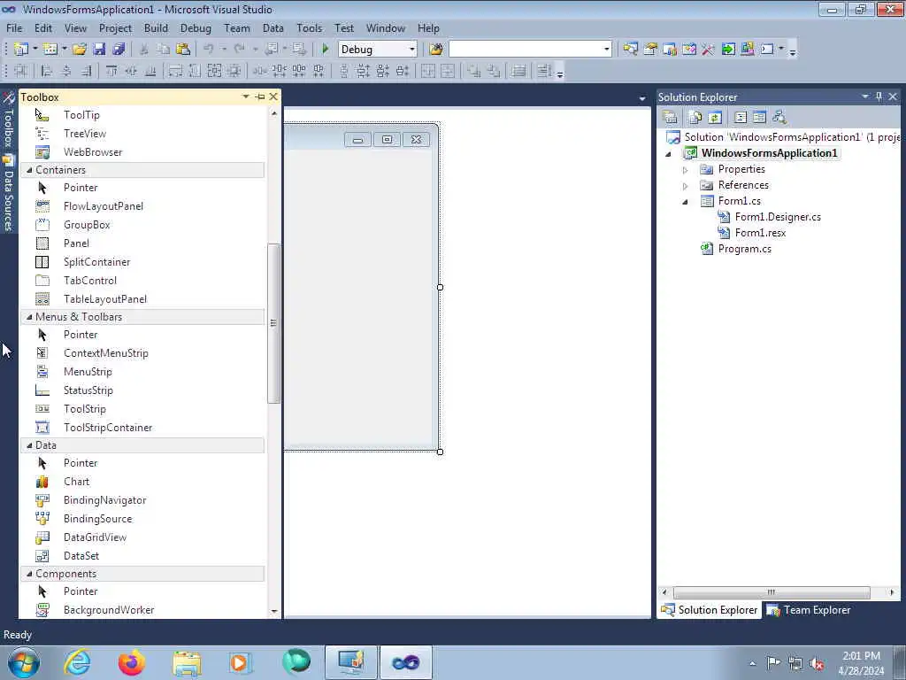Click the volume icon in system tray
Screen dimensions: 906x680
pos(817,663)
